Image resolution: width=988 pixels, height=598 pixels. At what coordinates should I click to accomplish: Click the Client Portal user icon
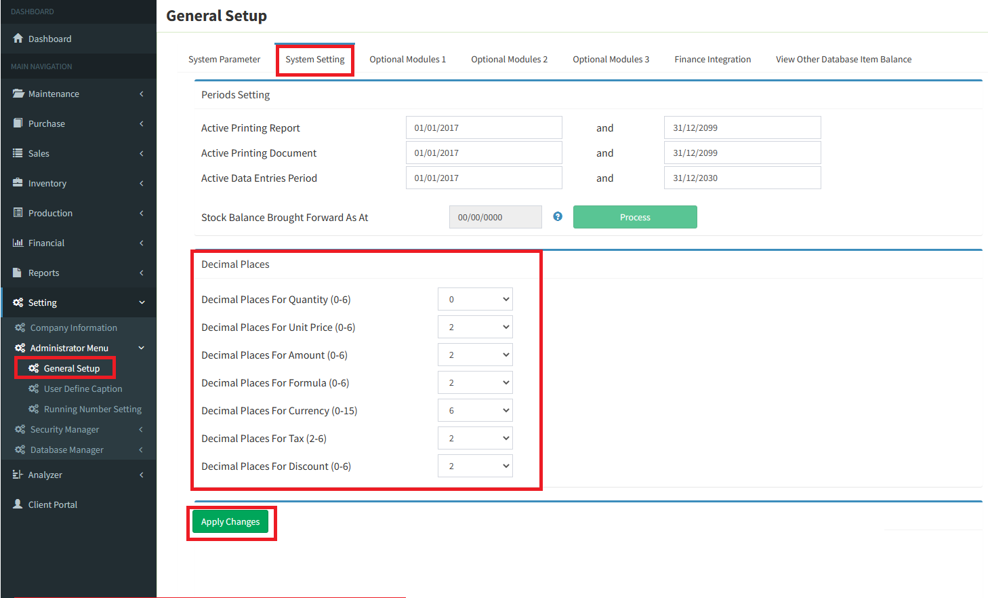pyautogui.click(x=18, y=504)
